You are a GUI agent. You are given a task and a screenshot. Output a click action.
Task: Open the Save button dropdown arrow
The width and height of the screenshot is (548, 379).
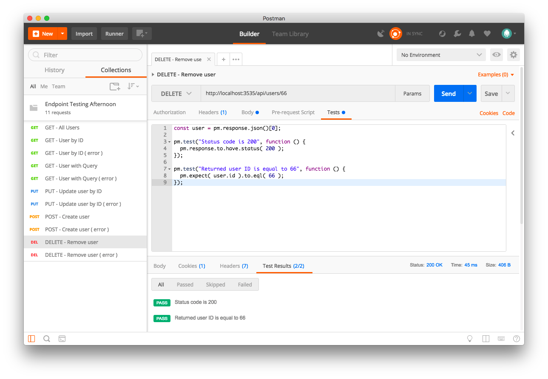pyautogui.click(x=508, y=93)
